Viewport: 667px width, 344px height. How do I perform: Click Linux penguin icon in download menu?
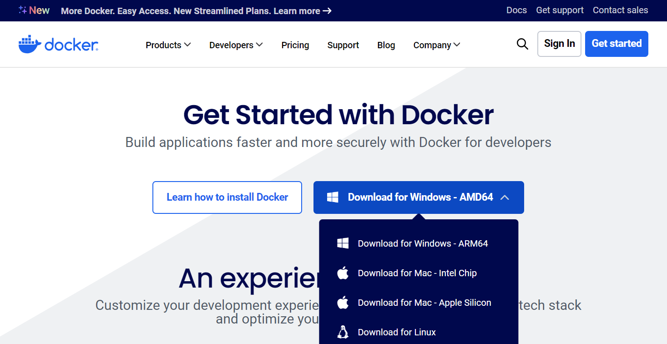click(343, 332)
